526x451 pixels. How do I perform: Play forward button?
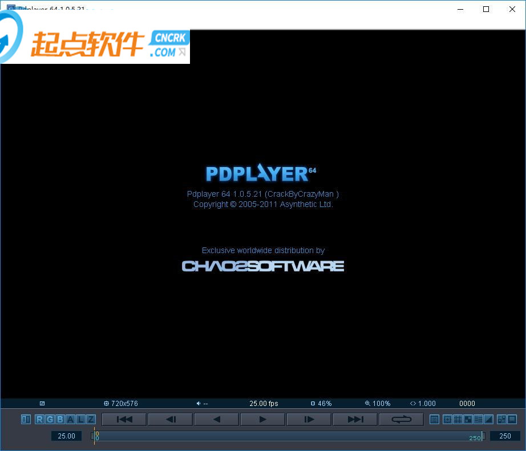click(x=263, y=420)
